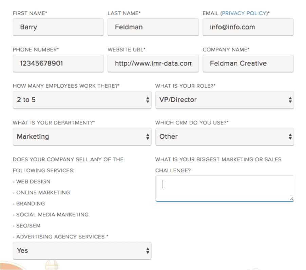The width and height of the screenshot is (306, 270).
Task: Click the arrows icon on CRM dropdown
Action: pos(290,137)
